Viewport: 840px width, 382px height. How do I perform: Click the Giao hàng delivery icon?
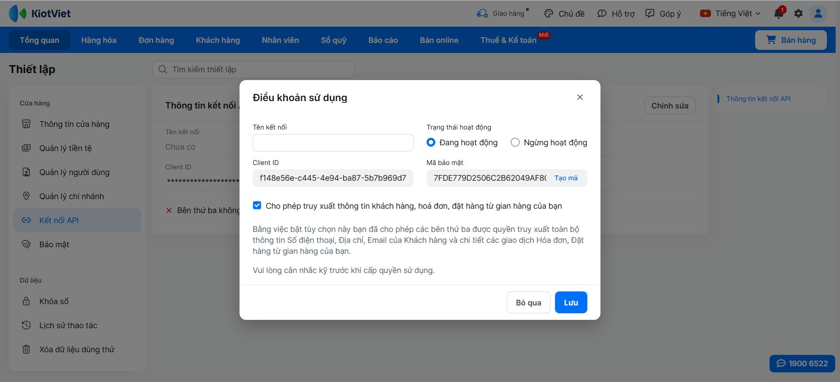click(482, 14)
